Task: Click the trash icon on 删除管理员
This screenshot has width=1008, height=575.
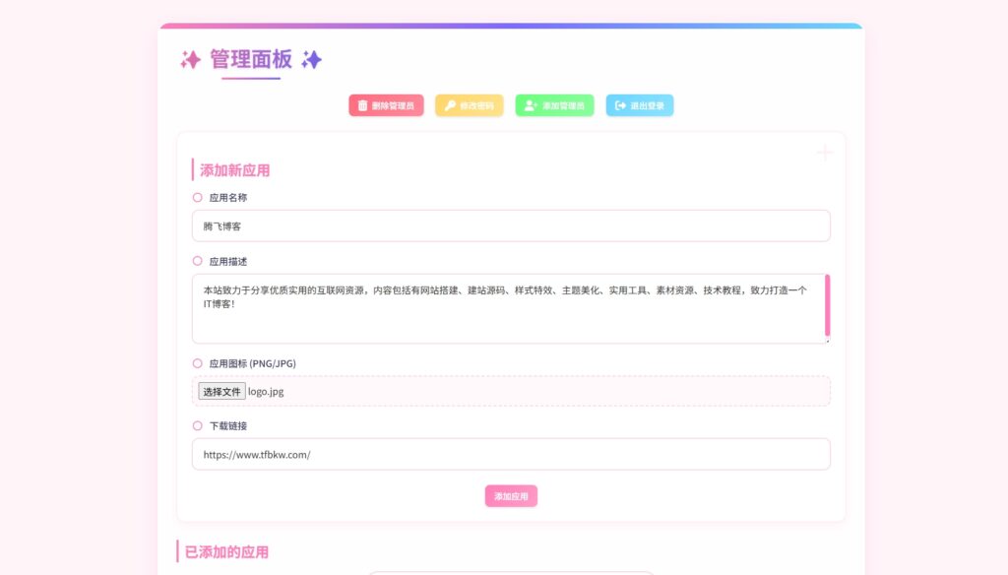Action: 362,105
